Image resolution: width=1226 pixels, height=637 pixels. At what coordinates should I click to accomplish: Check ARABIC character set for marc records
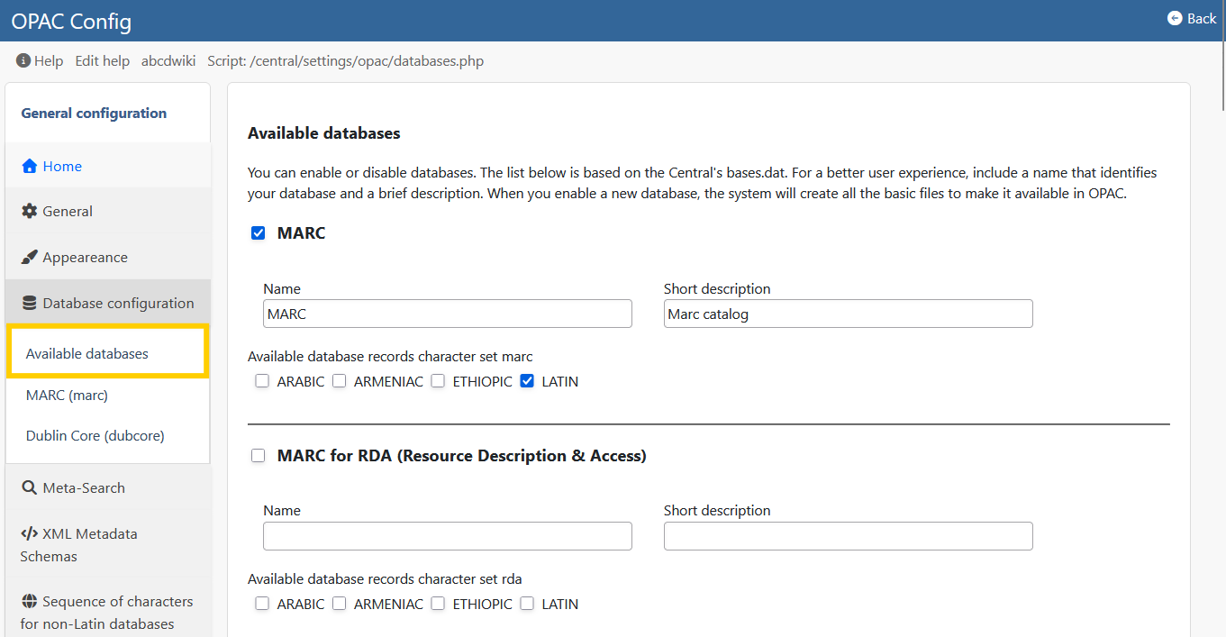coord(261,381)
